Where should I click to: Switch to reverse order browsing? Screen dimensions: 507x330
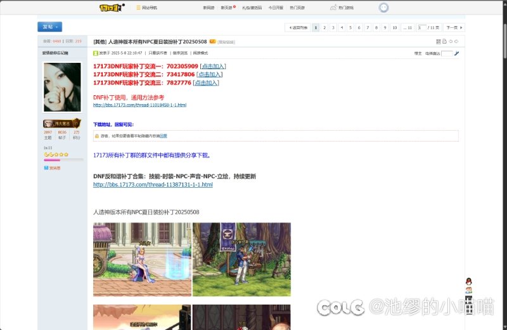tap(180, 53)
